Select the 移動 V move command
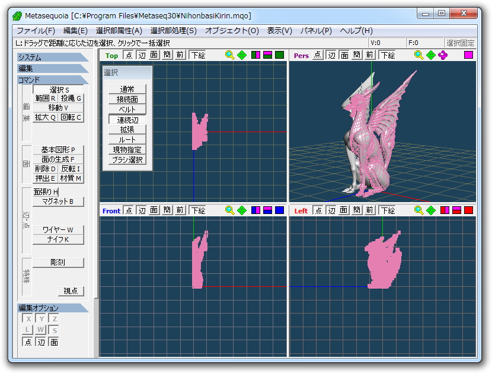 pos(58,108)
